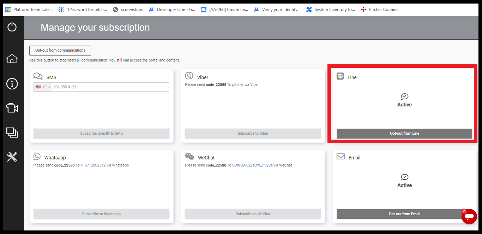This screenshot has height=234, width=482.
Task: Click the Viber logo icon
Action: 189,76
